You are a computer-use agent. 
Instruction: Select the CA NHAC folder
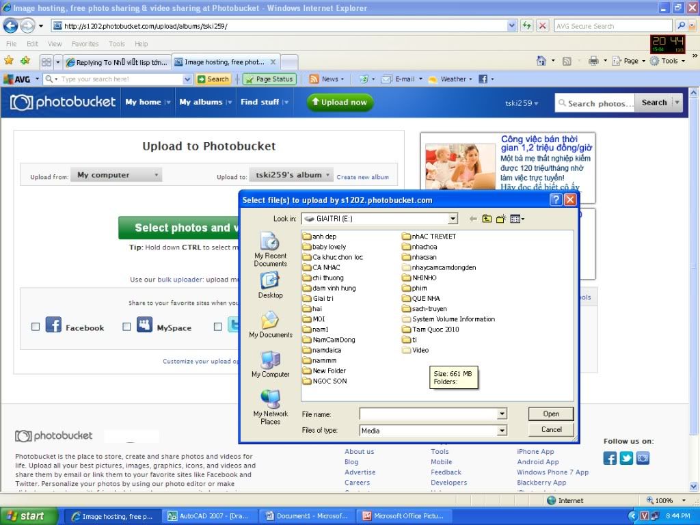click(x=321, y=267)
